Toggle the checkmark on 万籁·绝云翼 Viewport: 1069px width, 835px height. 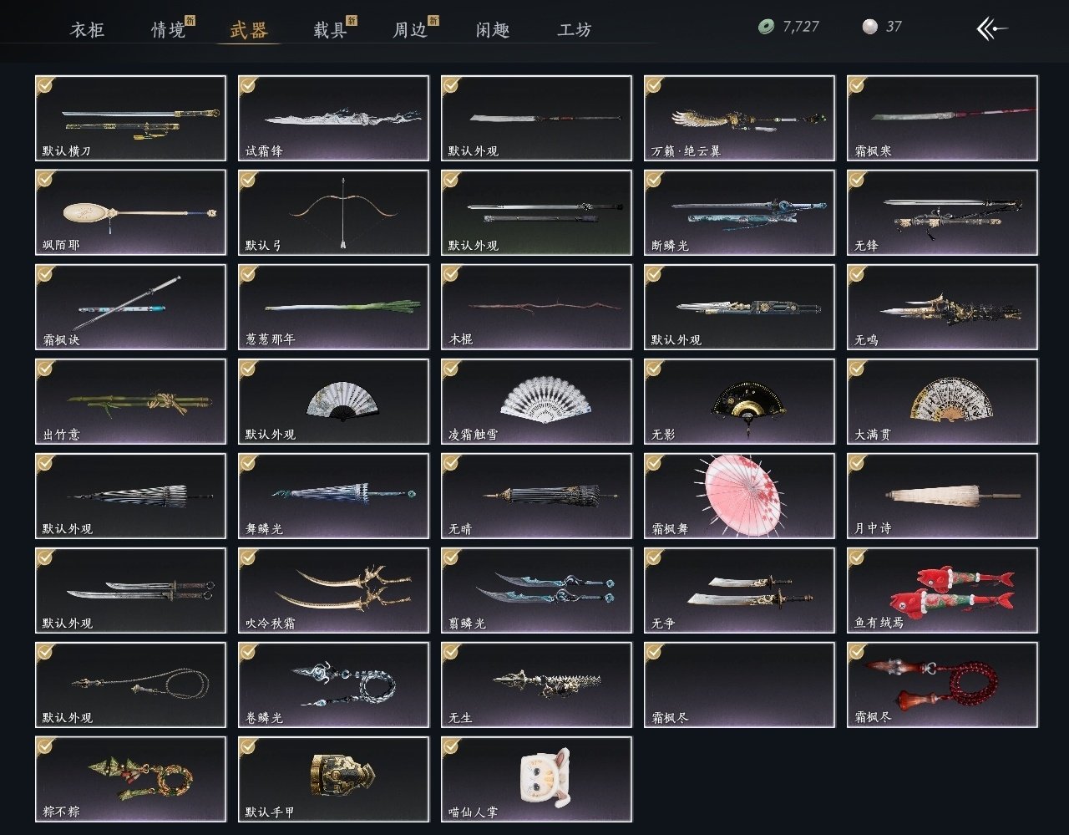[654, 84]
